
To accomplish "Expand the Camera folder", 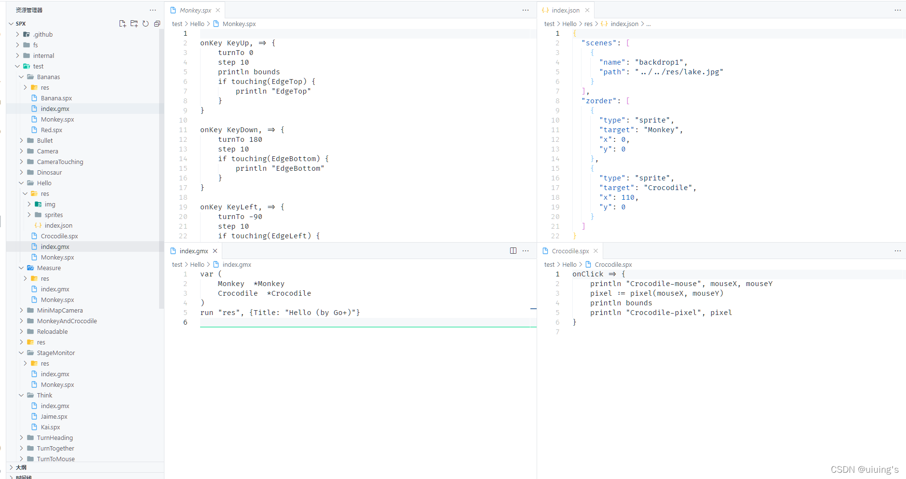I will click(22, 151).
